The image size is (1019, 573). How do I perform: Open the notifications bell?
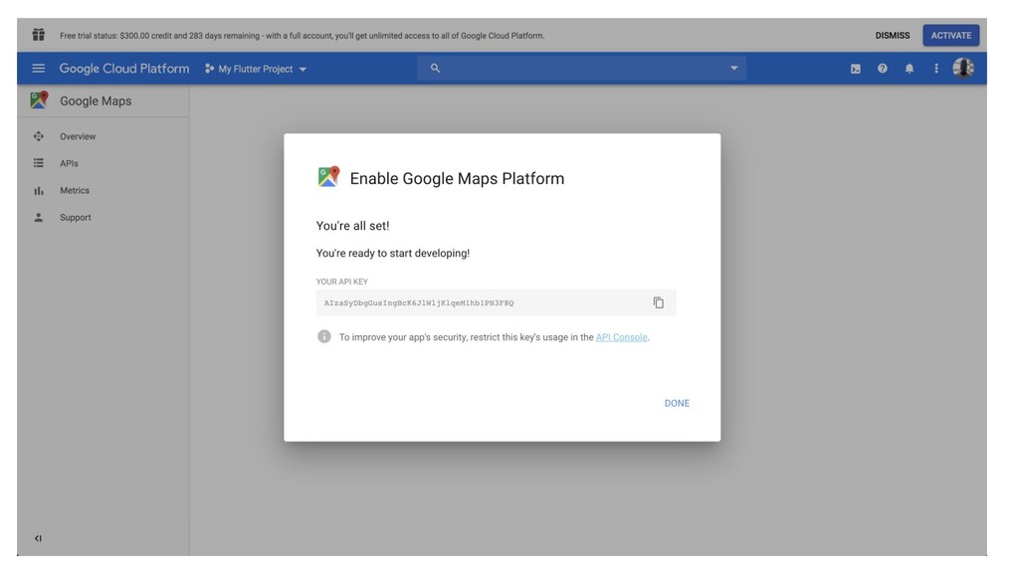(x=910, y=69)
